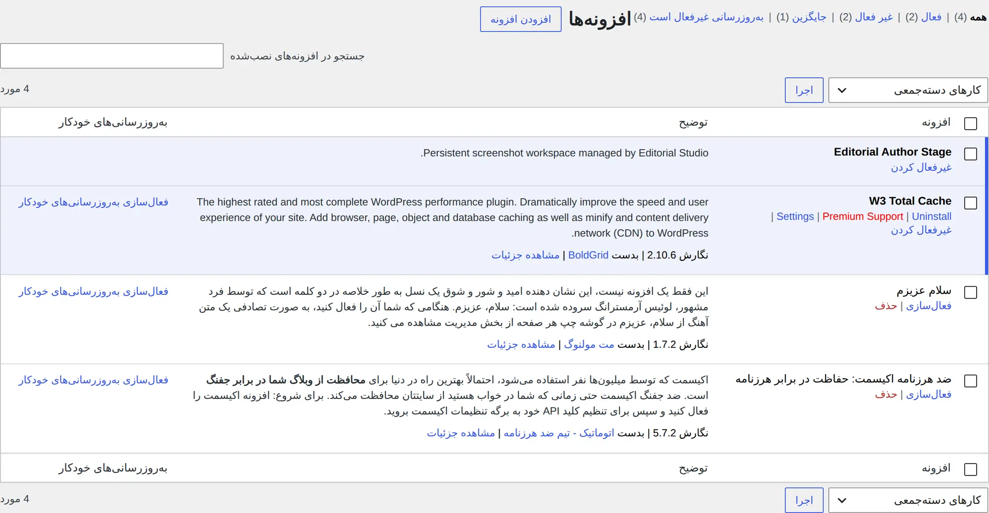The image size is (989, 513).
Task: Click W3 Total Cache Uninstall link
Action: point(931,217)
